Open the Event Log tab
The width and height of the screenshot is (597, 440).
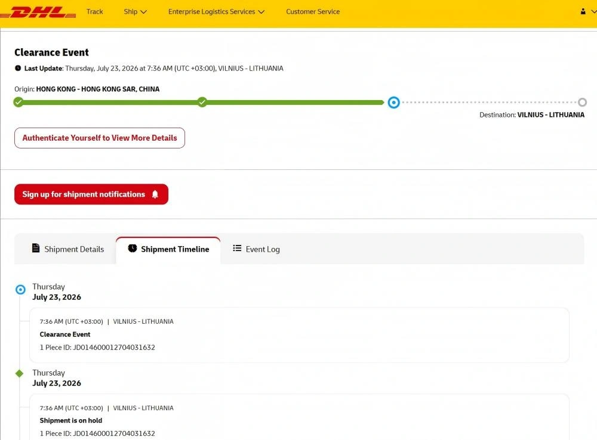(x=256, y=249)
